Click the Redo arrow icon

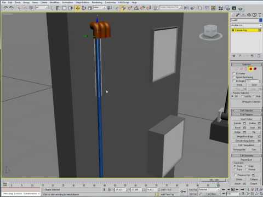(12, 8)
